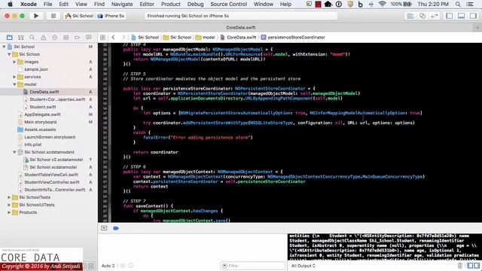Click CoreData.swift in the jump bar
The width and height of the screenshot is (482, 271).
coord(238,37)
